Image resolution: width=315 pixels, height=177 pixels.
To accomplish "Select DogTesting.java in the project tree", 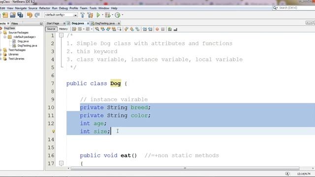I will click(27, 46).
